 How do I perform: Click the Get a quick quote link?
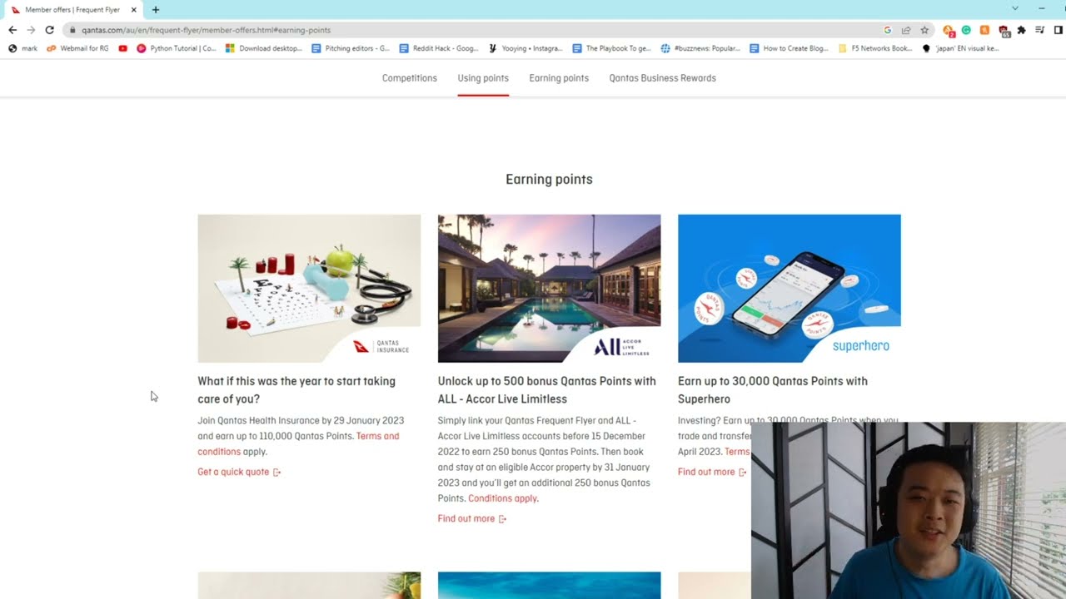[x=233, y=472]
